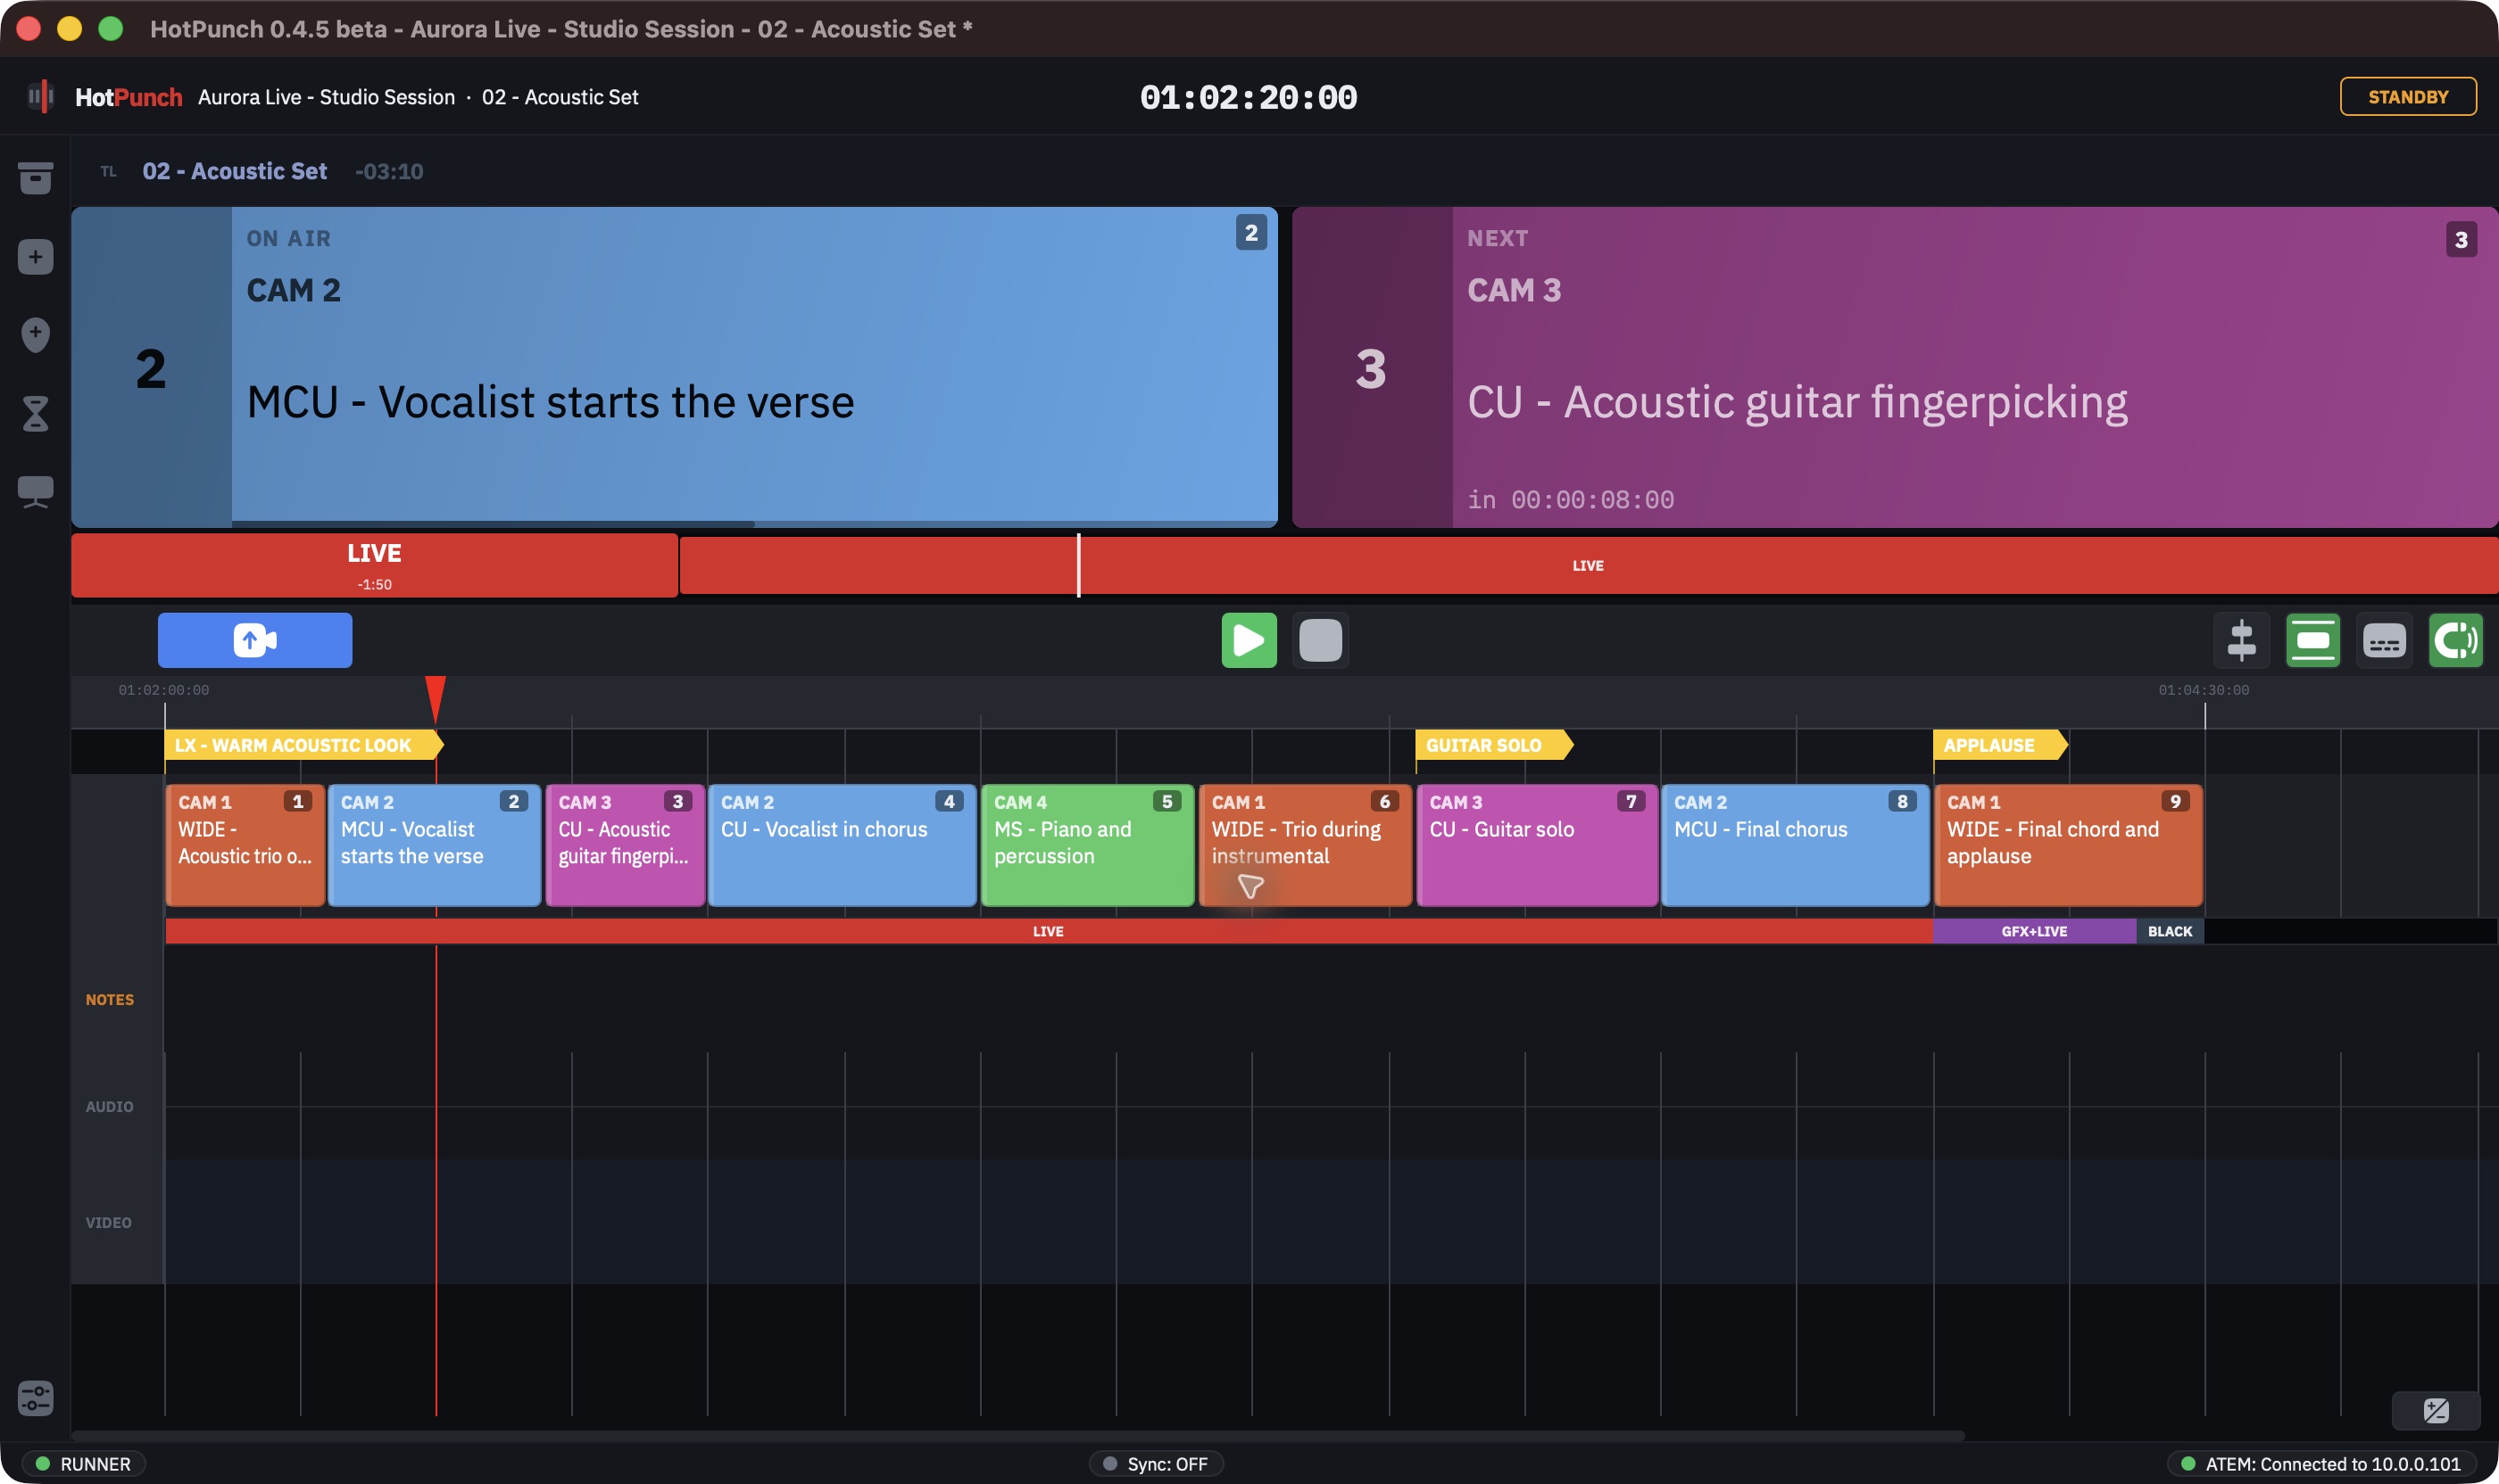
Task: Start playback with the green play button
Action: coord(1249,640)
